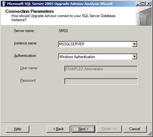Go back with the Back button

click(58, 129)
